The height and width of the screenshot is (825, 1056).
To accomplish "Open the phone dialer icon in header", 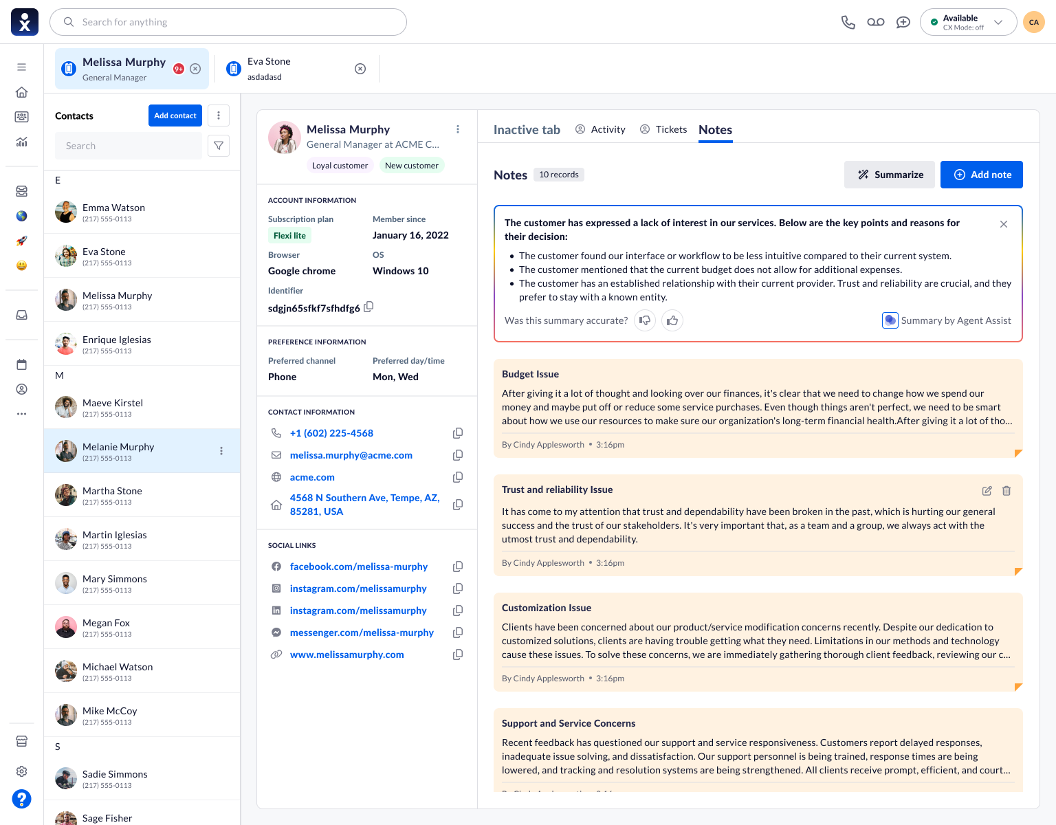I will 848,22.
